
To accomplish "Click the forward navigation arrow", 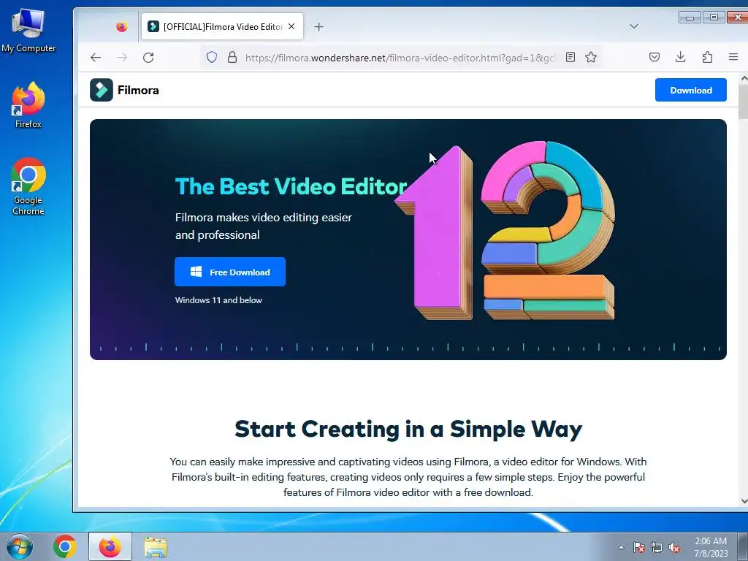I will click(x=122, y=58).
